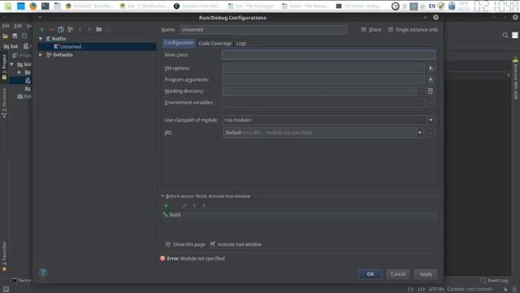Remove selected configuration with red minus
Image resolution: width=520 pixels, height=293 pixels.
click(x=51, y=29)
